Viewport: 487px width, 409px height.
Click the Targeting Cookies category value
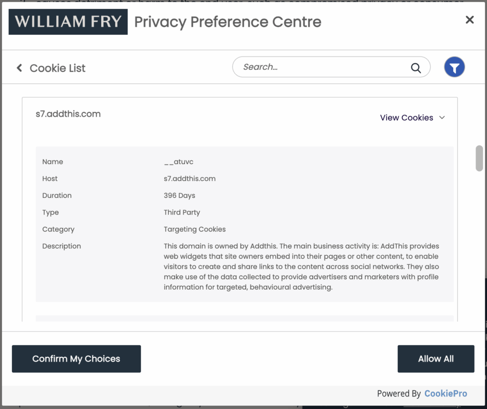click(x=195, y=229)
